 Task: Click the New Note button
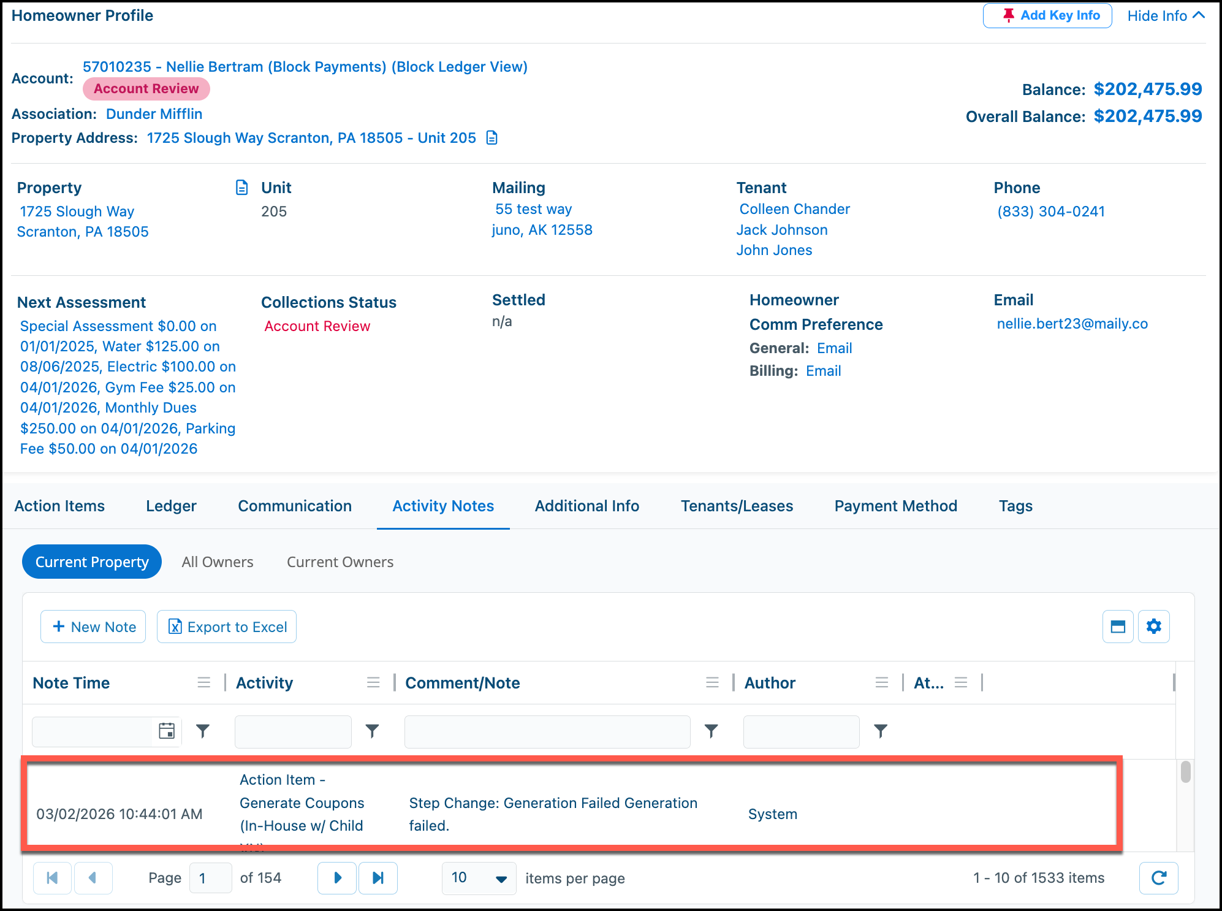93,627
